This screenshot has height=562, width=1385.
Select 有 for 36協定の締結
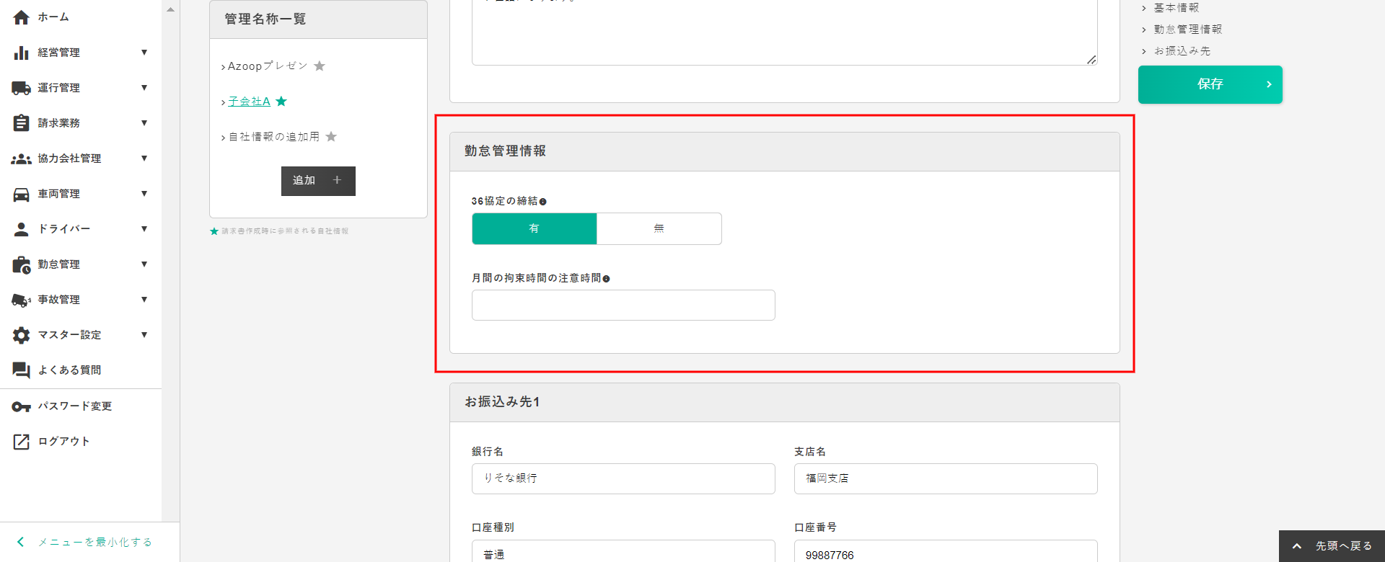534,228
